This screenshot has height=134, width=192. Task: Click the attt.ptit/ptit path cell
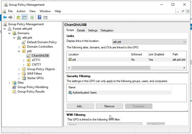pos(179,60)
